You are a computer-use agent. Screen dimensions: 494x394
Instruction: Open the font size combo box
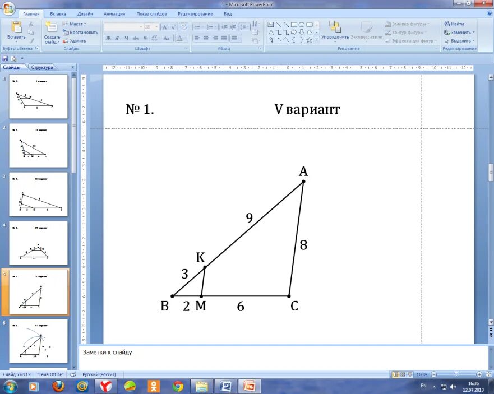click(x=151, y=27)
